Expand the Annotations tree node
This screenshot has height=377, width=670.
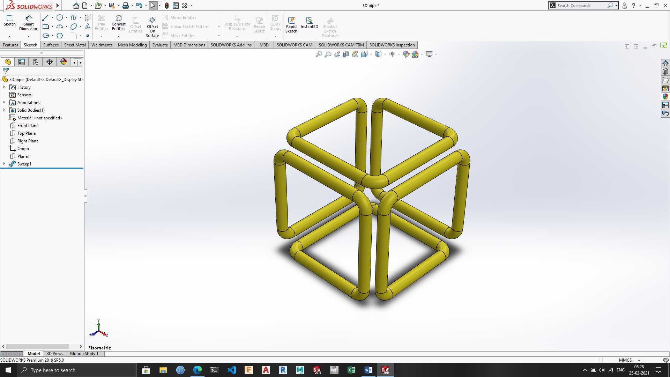click(x=4, y=102)
